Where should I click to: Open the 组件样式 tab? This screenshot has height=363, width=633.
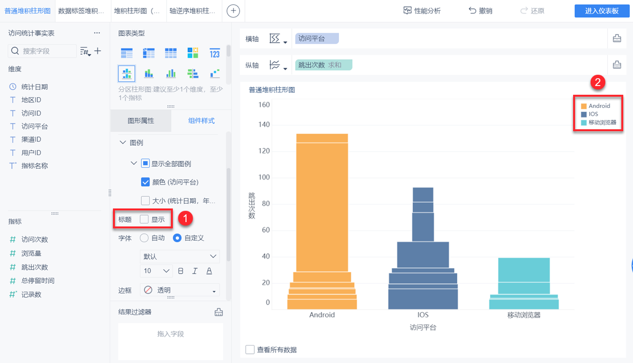coord(201,121)
